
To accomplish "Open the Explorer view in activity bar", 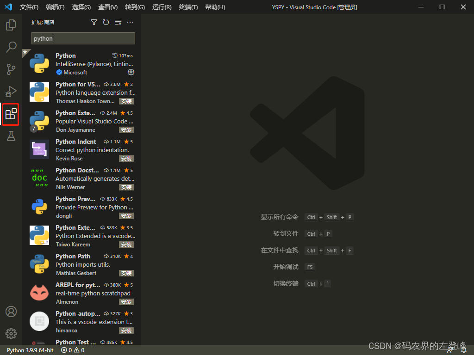I will pyautogui.click(x=11, y=25).
